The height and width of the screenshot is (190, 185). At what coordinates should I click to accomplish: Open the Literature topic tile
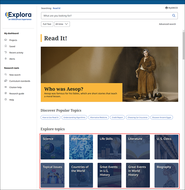pos(138,147)
